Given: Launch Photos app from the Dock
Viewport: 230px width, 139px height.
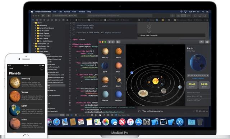Looking at the screenshot, I should (x=106, y=122).
